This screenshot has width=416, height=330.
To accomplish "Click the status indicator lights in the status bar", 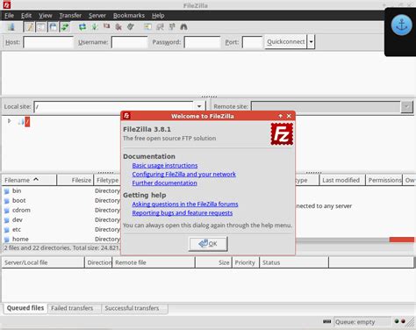I will (399, 321).
